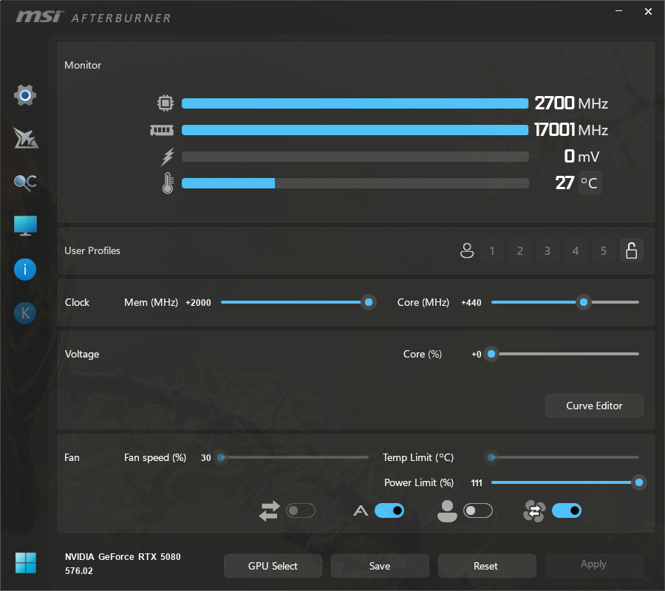Click the Fan speed (%) slider handle
The image size is (665, 591).
tap(221, 457)
